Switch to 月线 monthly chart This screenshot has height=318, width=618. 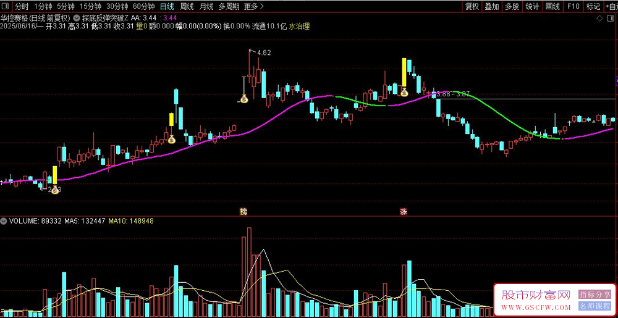[206, 6]
